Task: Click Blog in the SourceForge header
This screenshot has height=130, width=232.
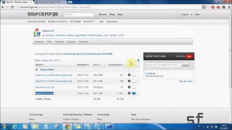Action: (x=112, y=14)
